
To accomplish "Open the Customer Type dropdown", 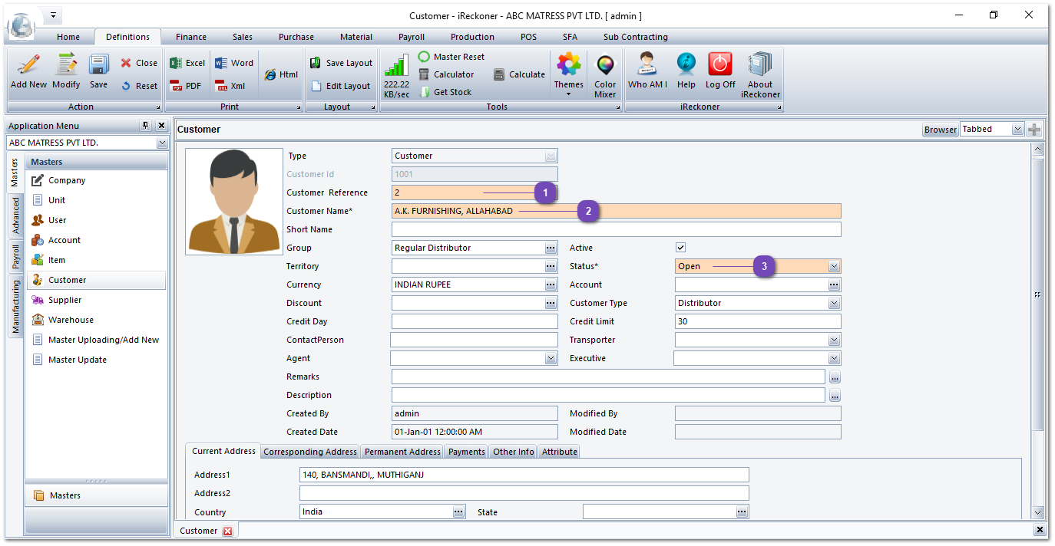I will coord(834,303).
